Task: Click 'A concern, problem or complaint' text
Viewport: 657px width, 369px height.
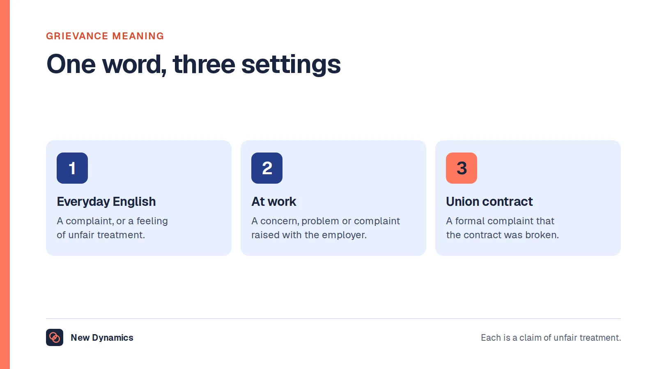Action: 326,221
